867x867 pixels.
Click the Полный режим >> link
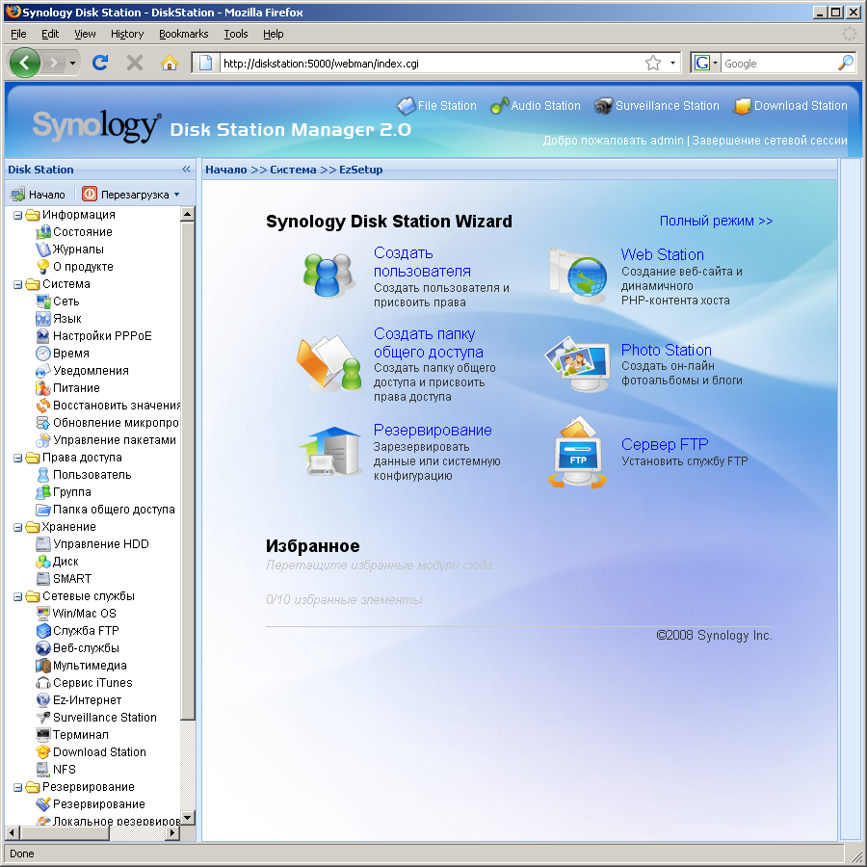[x=716, y=221]
